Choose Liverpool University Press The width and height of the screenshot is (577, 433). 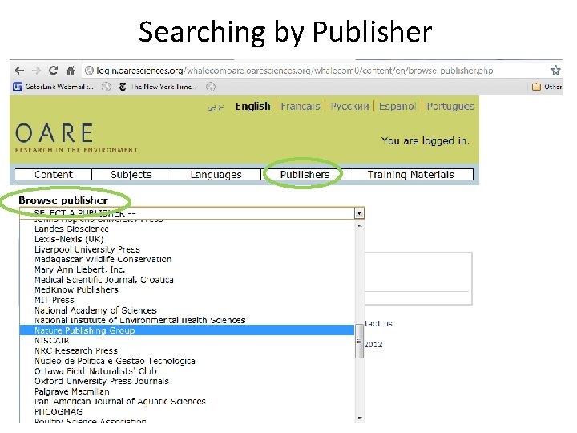(187, 249)
